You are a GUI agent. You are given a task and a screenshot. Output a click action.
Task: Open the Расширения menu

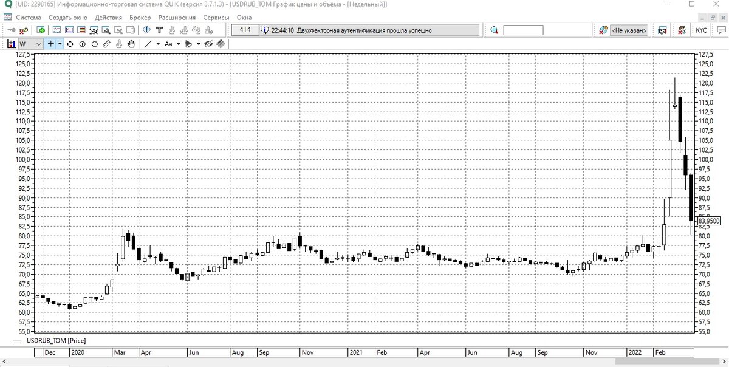(177, 18)
